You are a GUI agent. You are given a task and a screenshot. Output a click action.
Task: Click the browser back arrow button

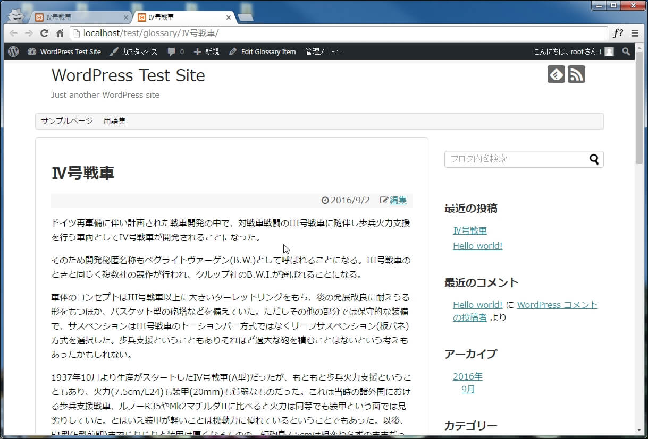click(x=13, y=33)
